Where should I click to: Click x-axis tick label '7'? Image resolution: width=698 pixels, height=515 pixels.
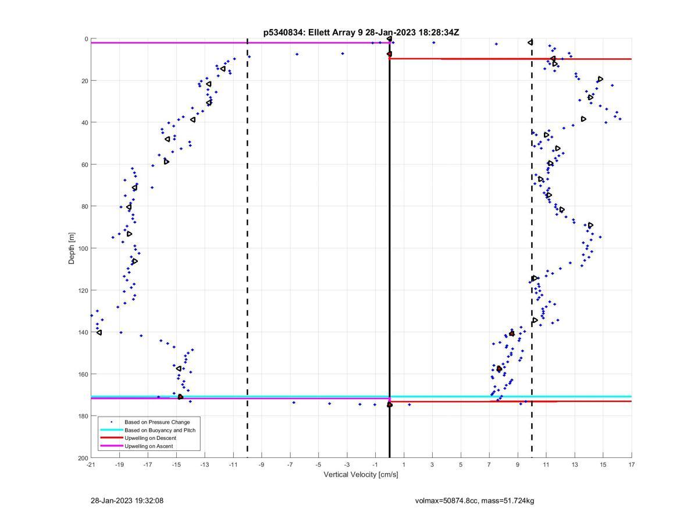489,464
